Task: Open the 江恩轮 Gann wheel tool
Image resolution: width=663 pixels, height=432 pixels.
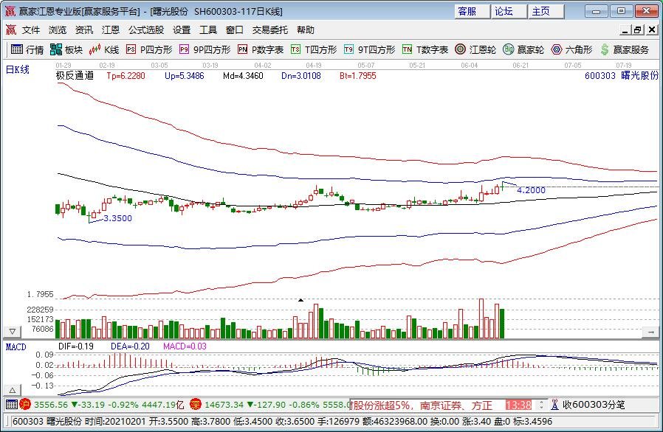Action: point(475,50)
